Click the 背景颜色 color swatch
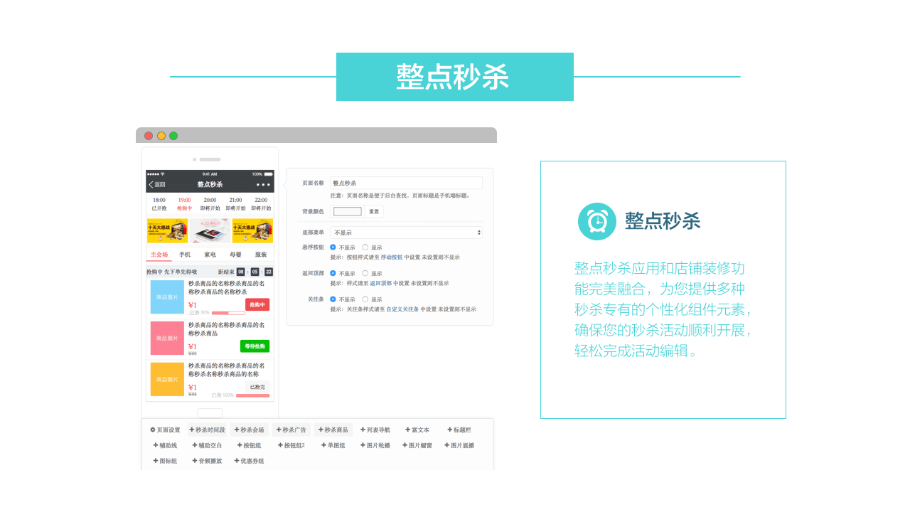The height and width of the screenshot is (512, 910). click(x=348, y=211)
